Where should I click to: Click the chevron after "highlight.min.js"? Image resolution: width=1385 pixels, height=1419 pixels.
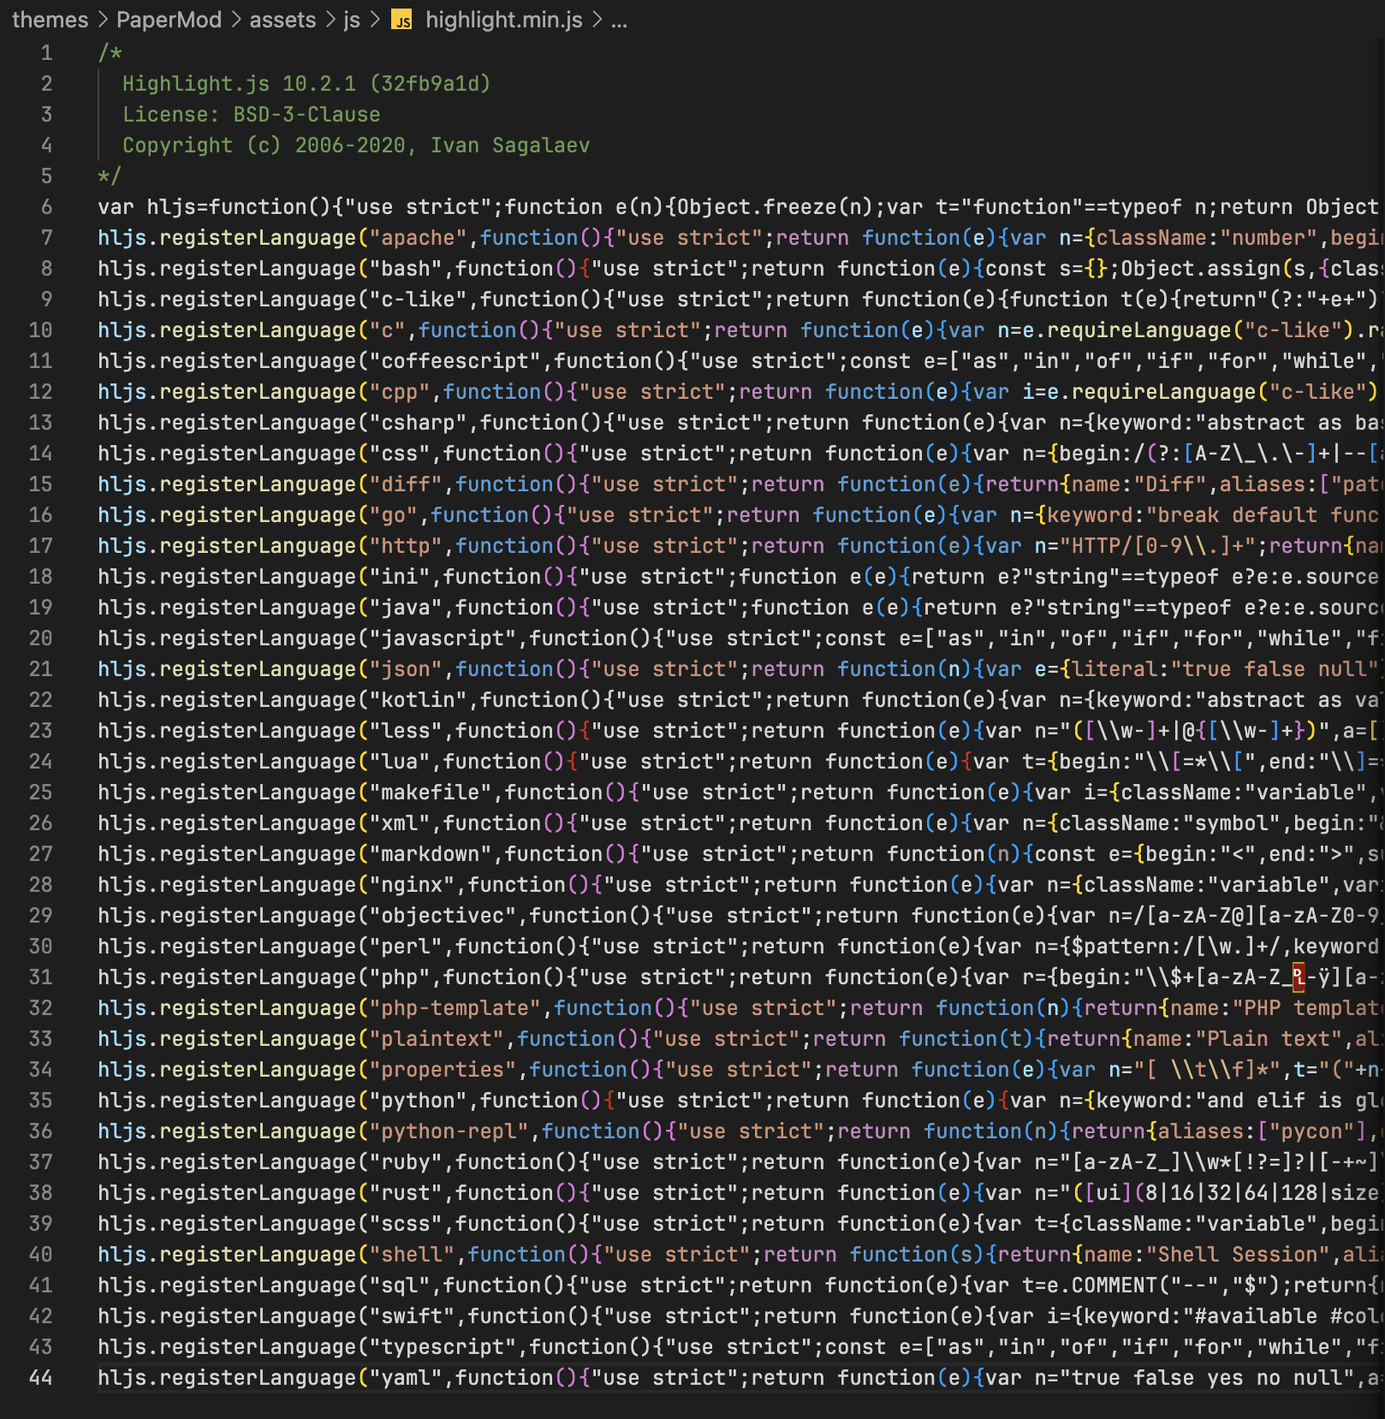click(597, 21)
